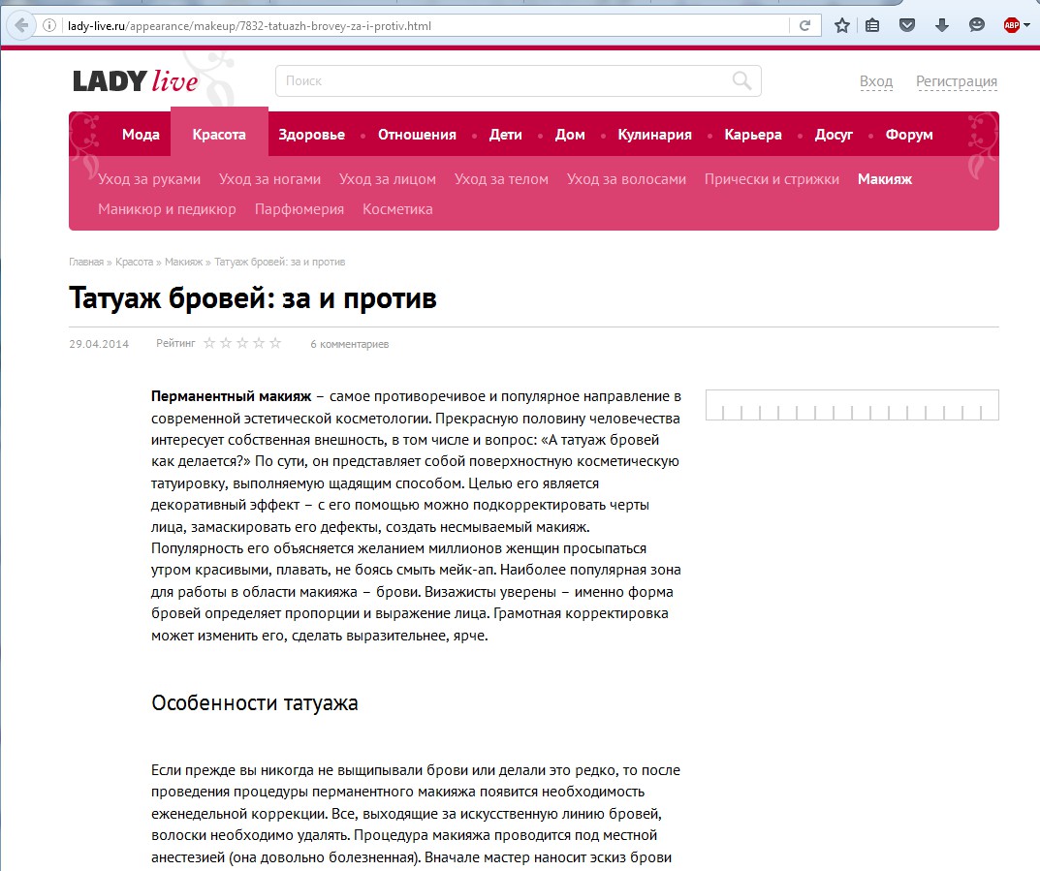Reload the page with refresh icon
1040x871 pixels.
click(804, 26)
